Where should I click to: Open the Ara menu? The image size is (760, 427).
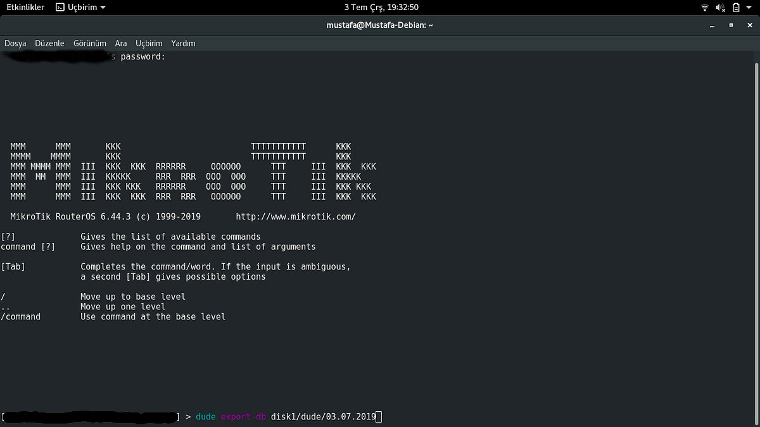121,44
